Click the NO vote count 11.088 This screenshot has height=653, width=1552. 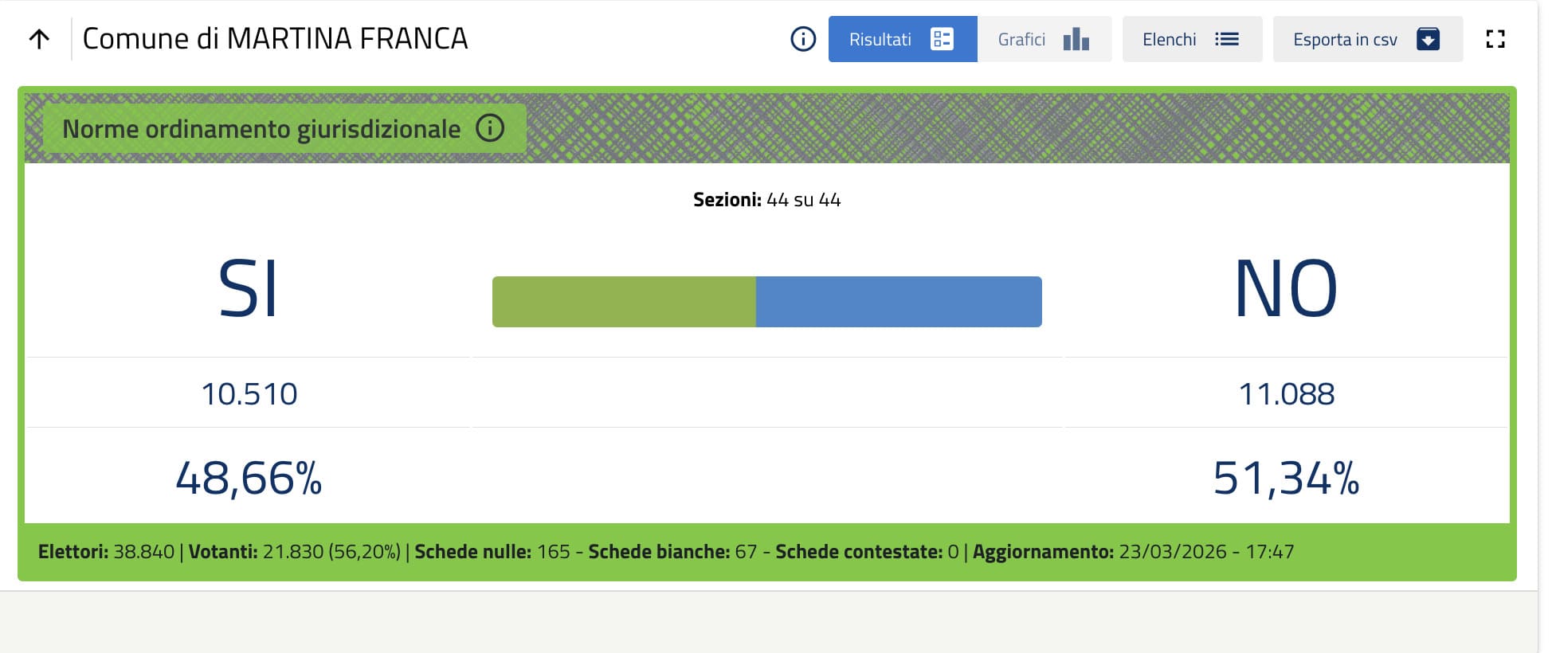point(1286,394)
